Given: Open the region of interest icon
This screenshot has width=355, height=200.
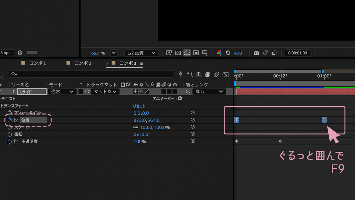Looking at the screenshot, I should [196, 53].
